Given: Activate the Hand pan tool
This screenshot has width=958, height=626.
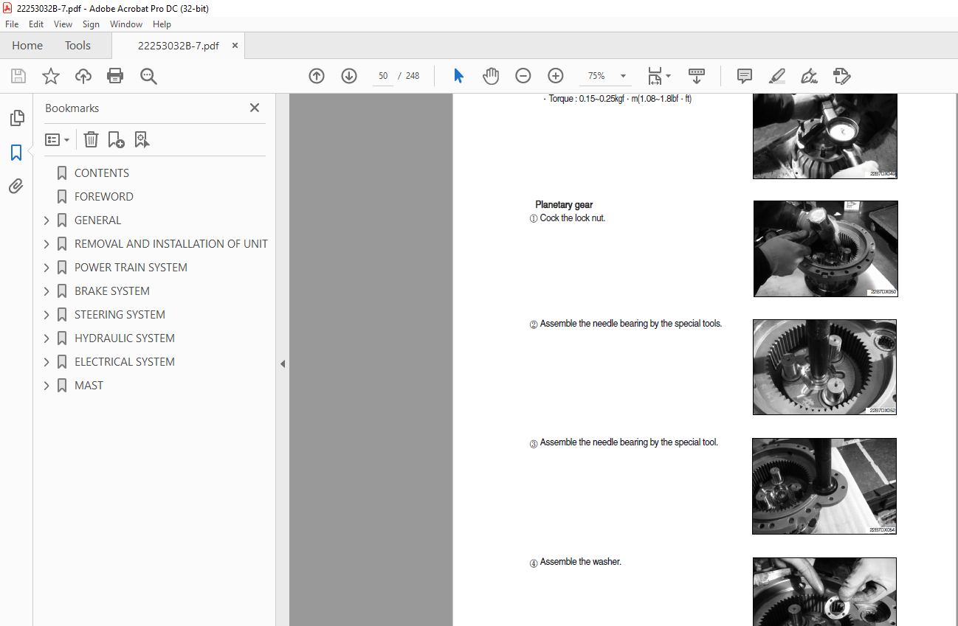Looking at the screenshot, I should pos(491,76).
